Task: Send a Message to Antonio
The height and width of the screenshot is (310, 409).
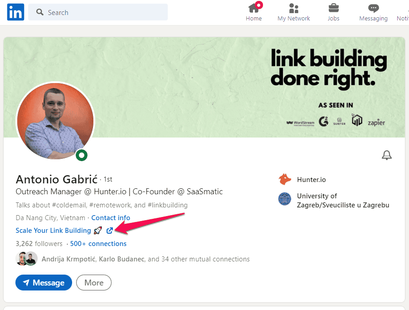Action: (x=44, y=283)
